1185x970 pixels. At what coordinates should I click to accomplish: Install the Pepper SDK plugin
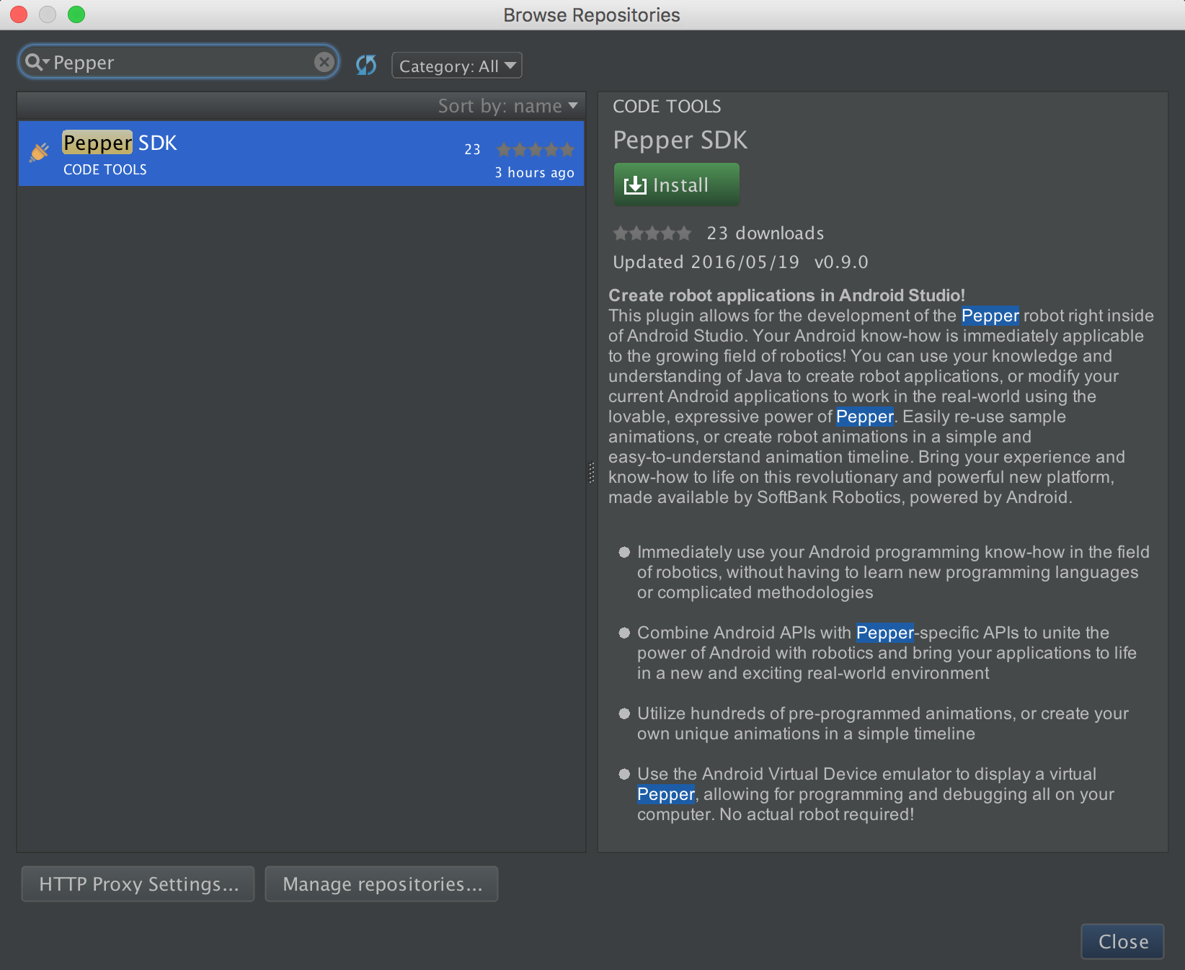[676, 184]
